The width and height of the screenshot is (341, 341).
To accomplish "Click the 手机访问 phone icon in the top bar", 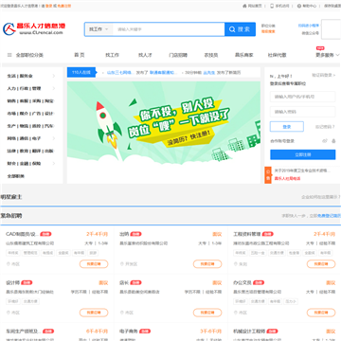I will coord(272,6).
